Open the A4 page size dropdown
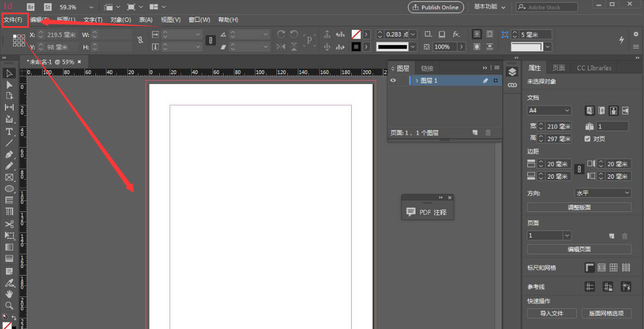Image resolution: width=644 pixels, height=329 pixels. (549, 111)
